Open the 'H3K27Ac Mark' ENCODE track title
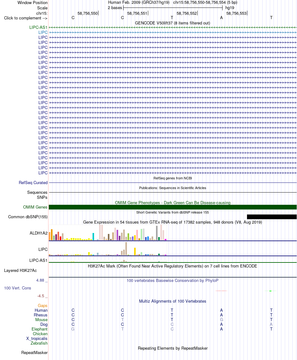The width and height of the screenshot is (297, 360). pos(173,266)
